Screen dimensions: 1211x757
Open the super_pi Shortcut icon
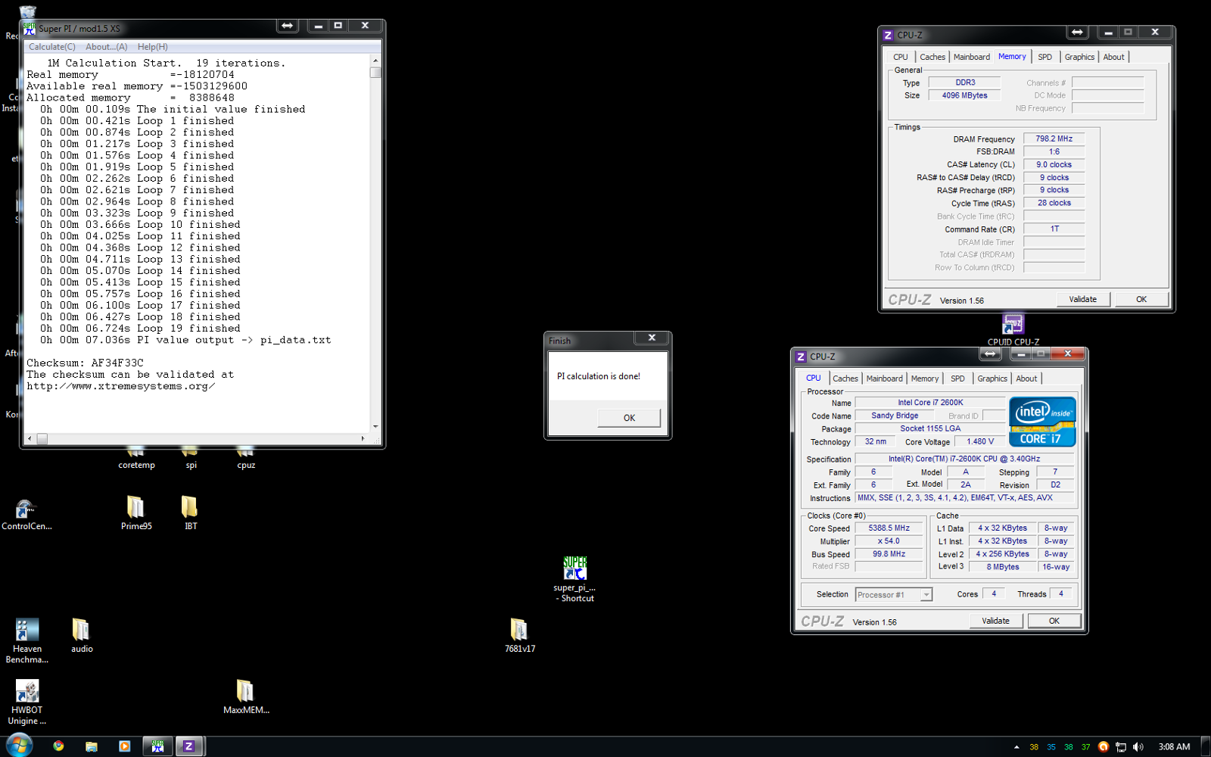pos(574,579)
